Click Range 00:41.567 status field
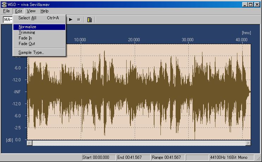Viewport: 262px width, 162px height. [x=168, y=157]
